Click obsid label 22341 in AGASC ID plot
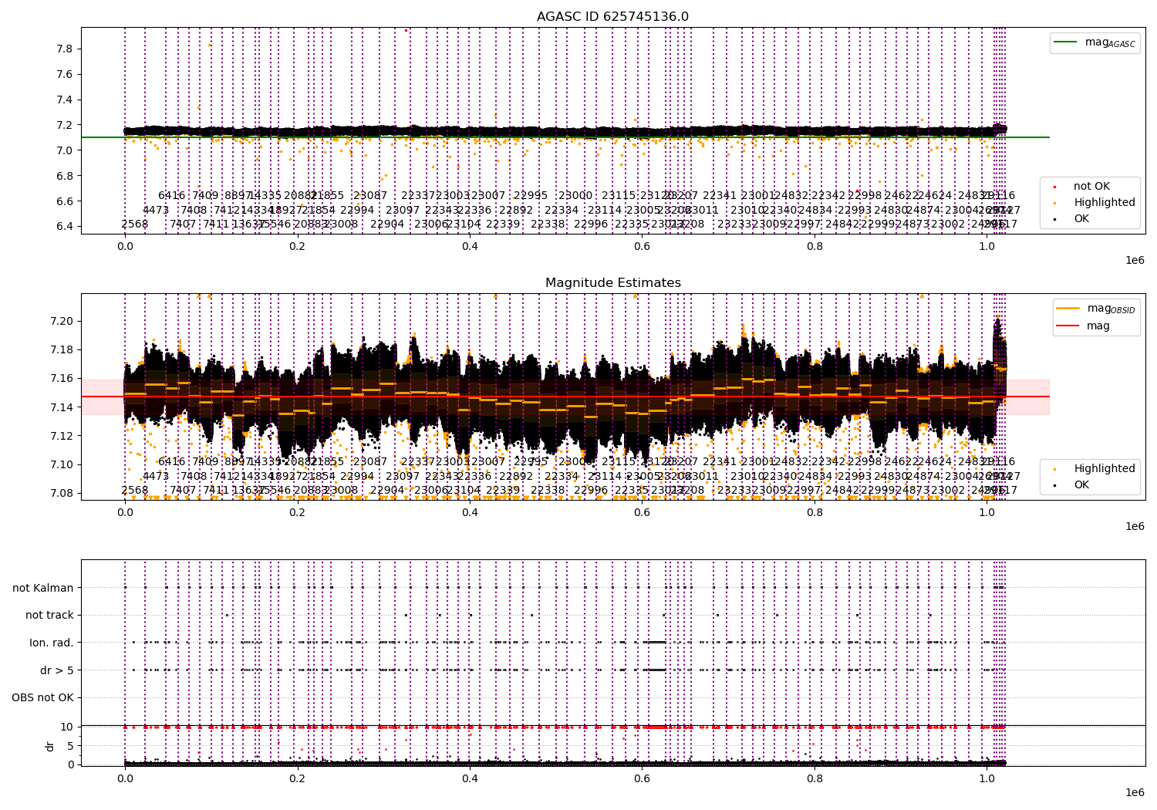 click(x=720, y=196)
